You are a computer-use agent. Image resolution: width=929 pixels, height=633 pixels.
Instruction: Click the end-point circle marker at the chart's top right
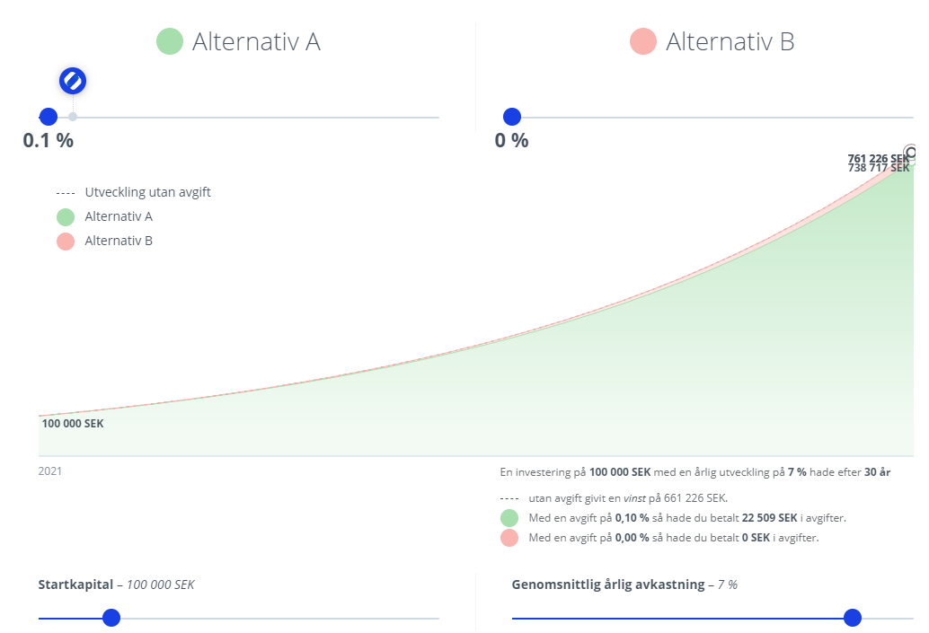coord(912,153)
